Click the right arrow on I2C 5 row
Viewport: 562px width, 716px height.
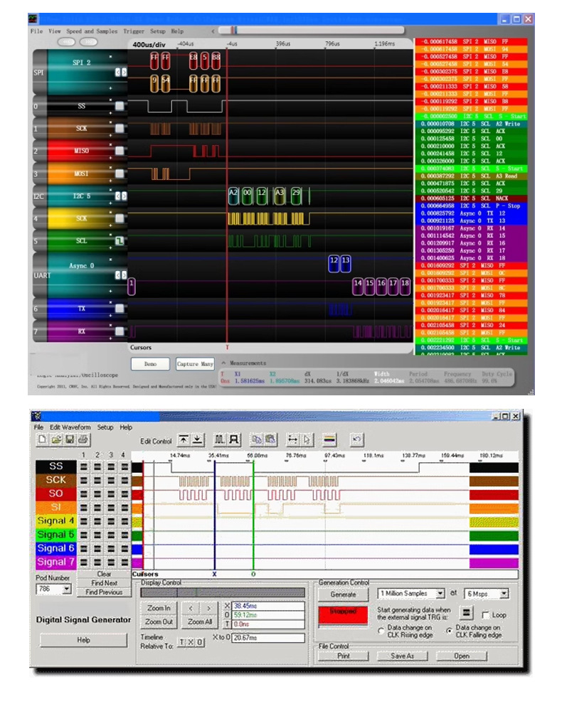pyautogui.click(x=123, y=196)
